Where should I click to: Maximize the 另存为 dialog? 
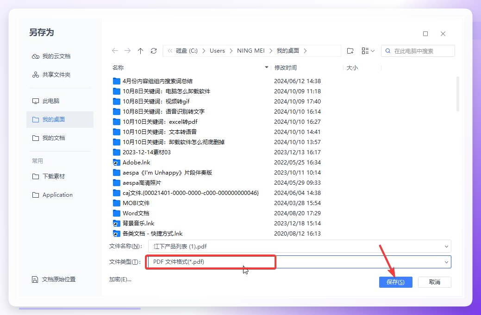point(425,34)
